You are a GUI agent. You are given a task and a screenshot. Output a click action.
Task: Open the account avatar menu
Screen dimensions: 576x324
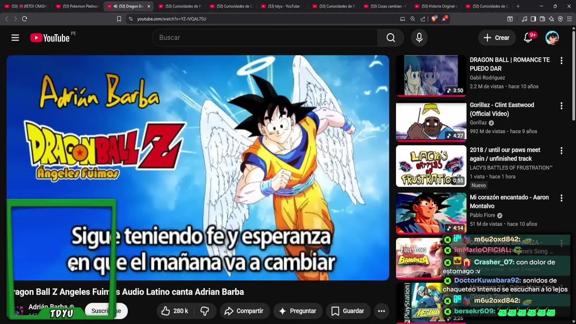coord(552,38)
